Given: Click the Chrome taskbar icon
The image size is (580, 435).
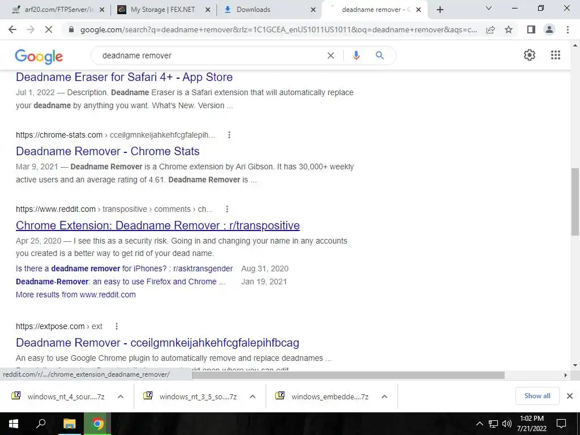Looking at the screenshot, I should point(97,424).
